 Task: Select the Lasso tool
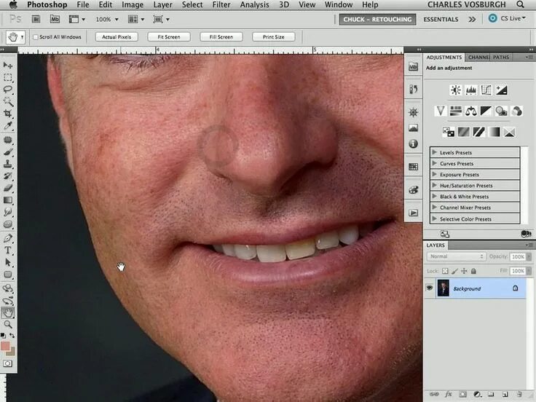tap(8, 90)
